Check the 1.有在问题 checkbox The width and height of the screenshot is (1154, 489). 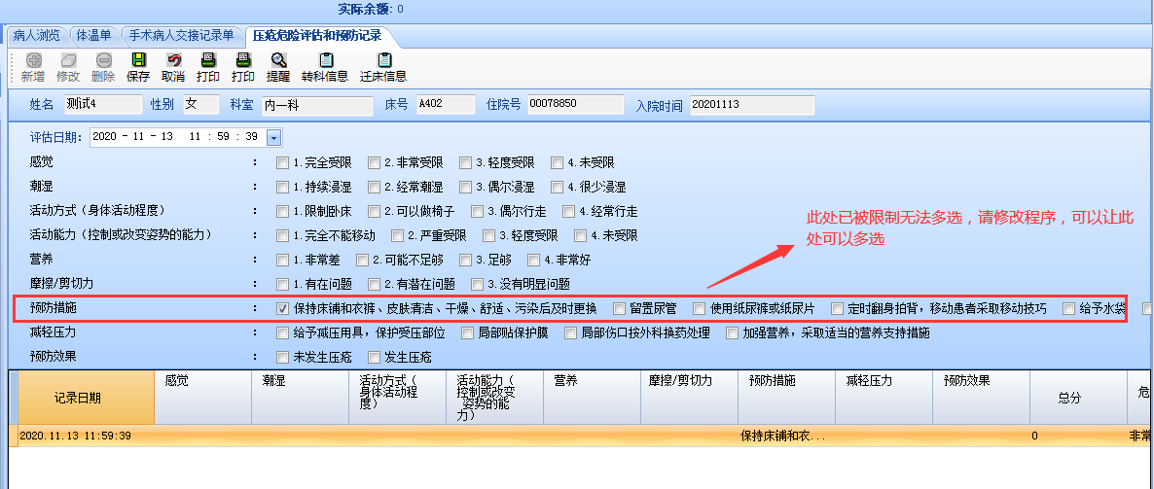[282, 284]
